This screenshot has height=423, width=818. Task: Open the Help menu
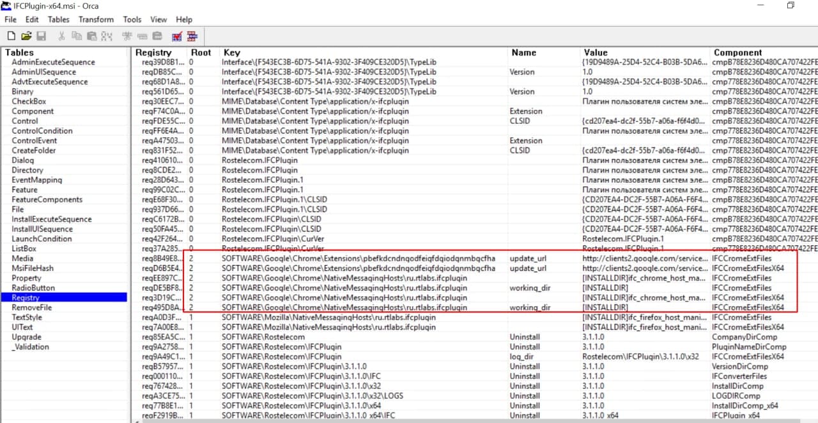(x=184, y=20)
